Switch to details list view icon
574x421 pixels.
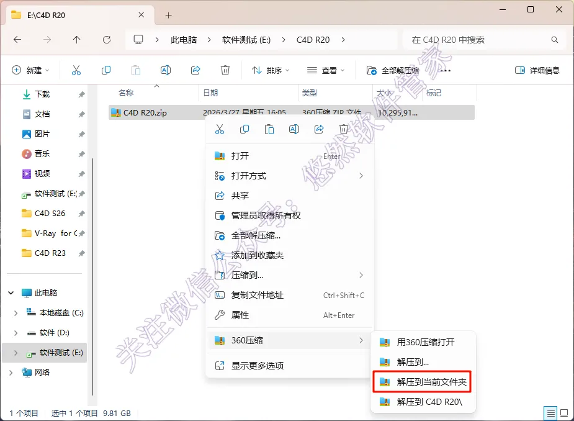tap(550, 414)
